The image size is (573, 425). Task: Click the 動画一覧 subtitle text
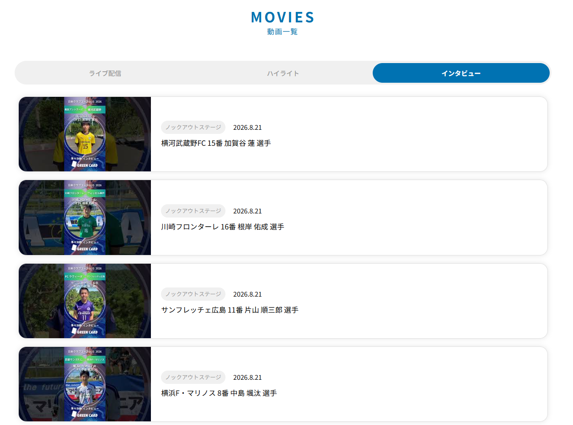(283, 32)
